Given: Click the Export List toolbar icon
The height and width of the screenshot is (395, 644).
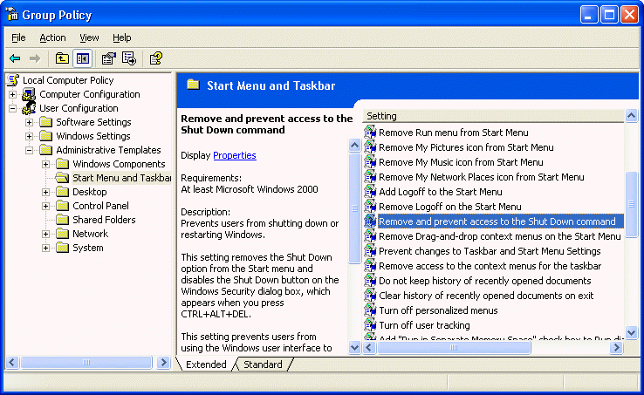Looking at the screenshot, I should [x=129, y=58].
